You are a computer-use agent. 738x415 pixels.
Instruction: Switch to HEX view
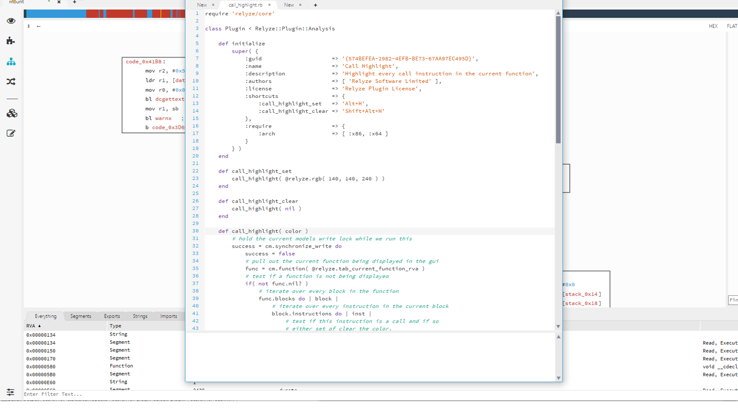713,26
